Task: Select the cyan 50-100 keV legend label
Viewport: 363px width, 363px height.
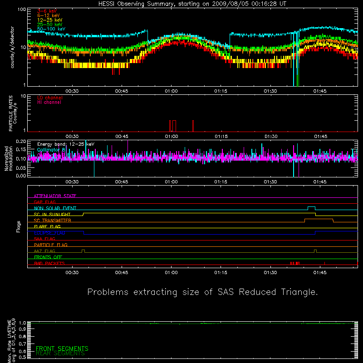Action: coord(51,29)
